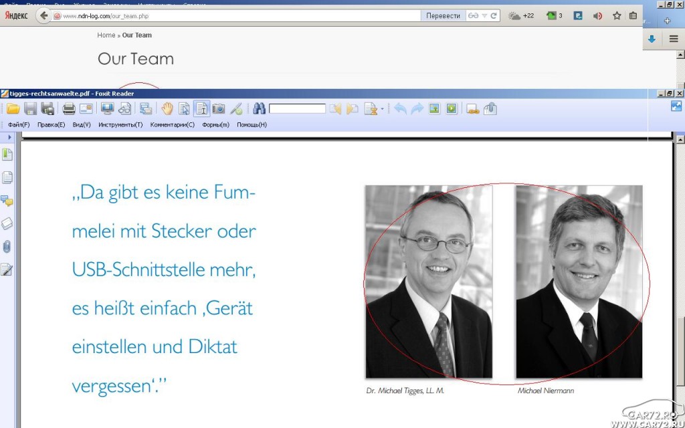
Task: Click the Foxit vertical scrollbar up arrow
Action: point(680,139)
